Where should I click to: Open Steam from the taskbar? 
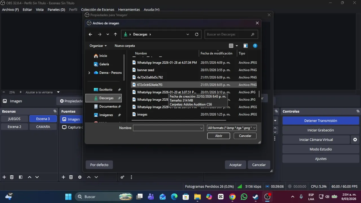click(x=256, y=197)
